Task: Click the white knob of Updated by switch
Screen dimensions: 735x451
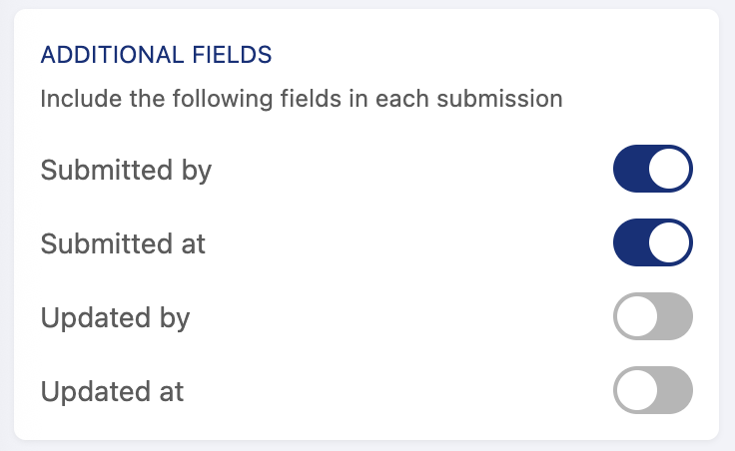Action: click(x=635, y=317)
